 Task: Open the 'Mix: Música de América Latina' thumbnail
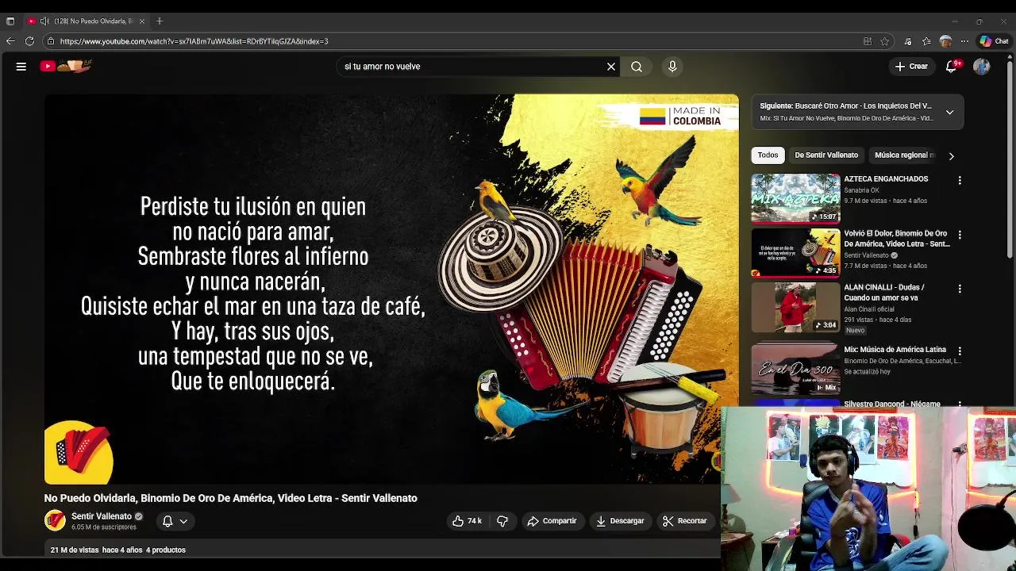[795, 369]
